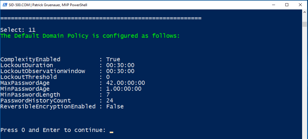Maximize the PowerShell console window
Screen dimensions: 308x139
287,5
